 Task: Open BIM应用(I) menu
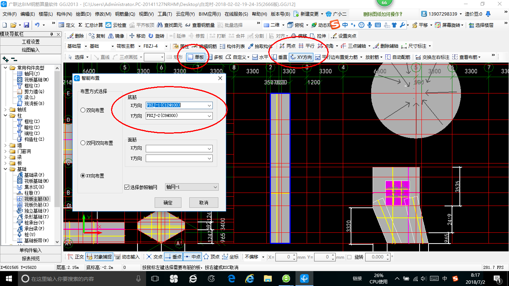209,14
